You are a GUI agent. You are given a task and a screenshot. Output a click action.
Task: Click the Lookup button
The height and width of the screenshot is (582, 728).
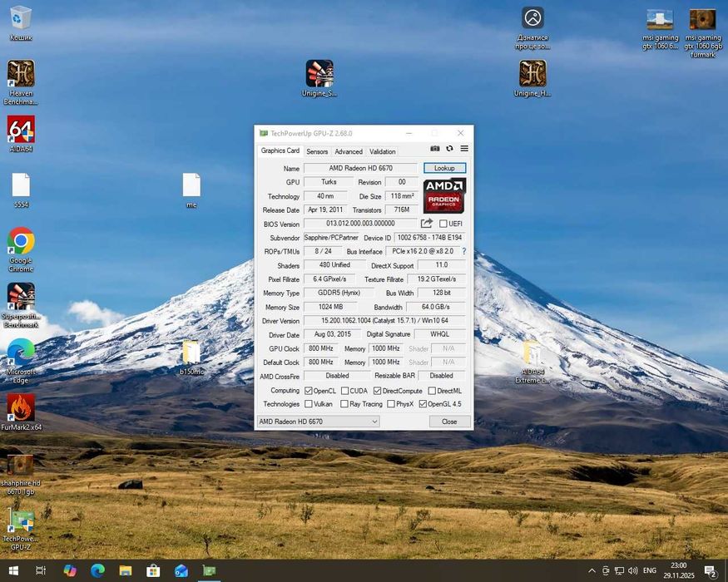(x=444, y=168)
